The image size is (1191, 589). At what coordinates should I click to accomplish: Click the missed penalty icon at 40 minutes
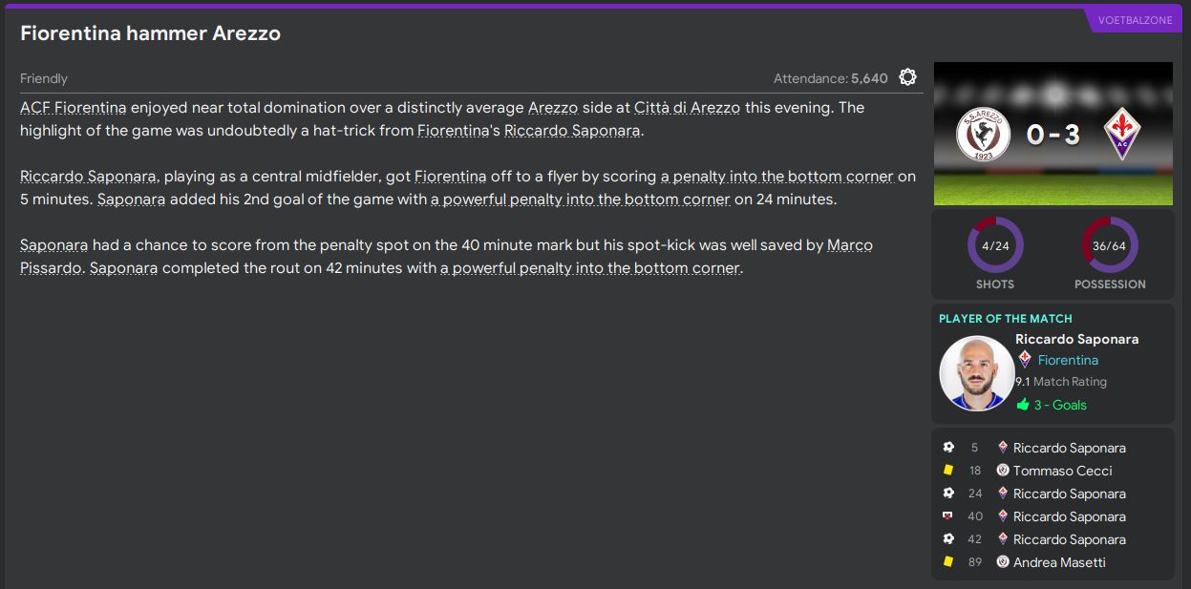pyautogui.click(x=948, y=516)
